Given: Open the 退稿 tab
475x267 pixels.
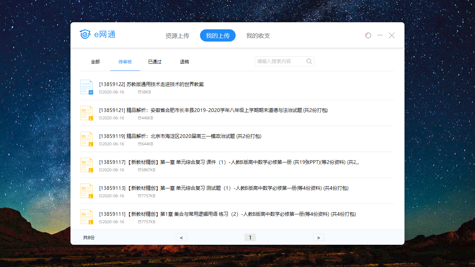Looking at the screenshot, I should [x=184, y=62].
